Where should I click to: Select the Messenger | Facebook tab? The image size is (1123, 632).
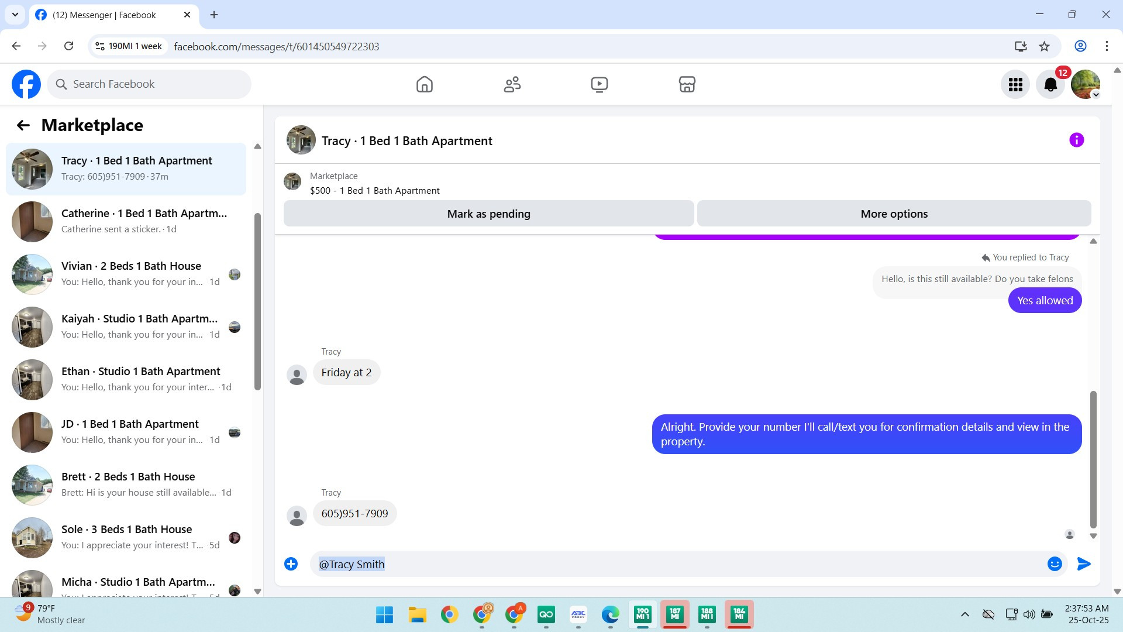(114, 15)
